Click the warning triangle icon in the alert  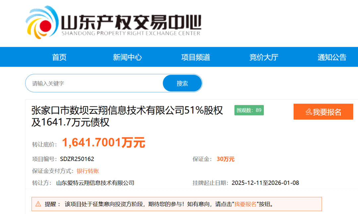(38, 204)
